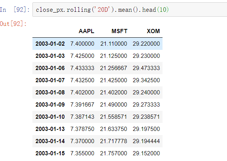Select the In [92] prompt label

tap(15, 10)
